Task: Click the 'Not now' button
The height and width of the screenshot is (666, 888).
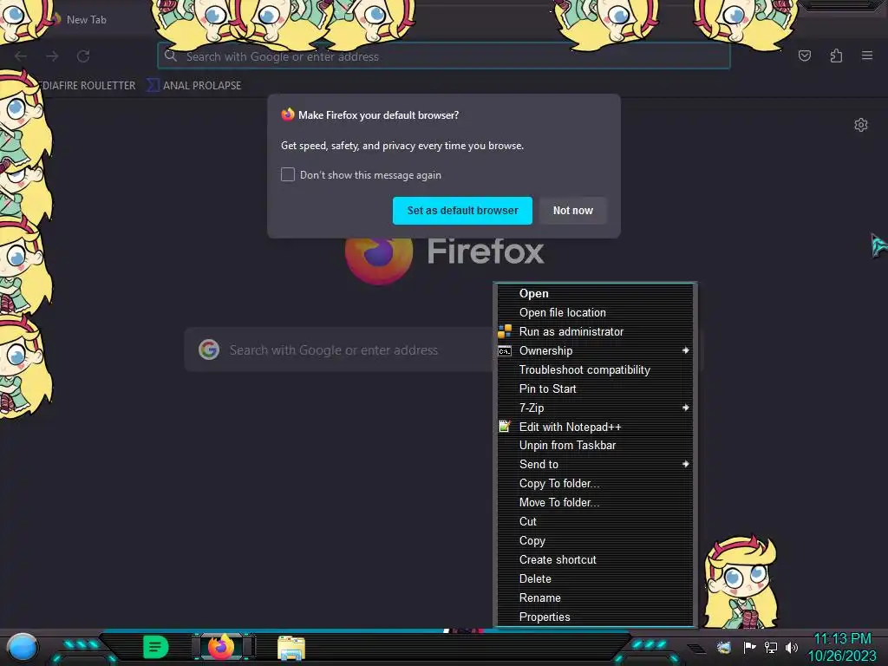Action: 572,210
